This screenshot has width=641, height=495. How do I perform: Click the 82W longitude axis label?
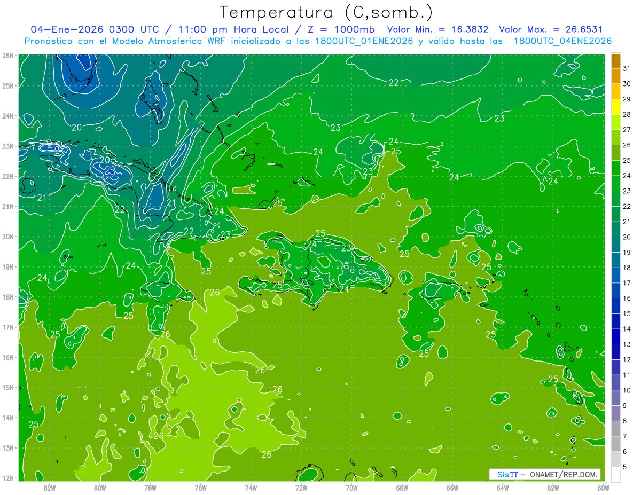50,487
